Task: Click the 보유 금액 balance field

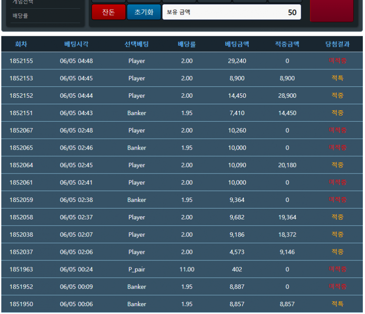Action: pyautogui.click(x=232, y=12)
